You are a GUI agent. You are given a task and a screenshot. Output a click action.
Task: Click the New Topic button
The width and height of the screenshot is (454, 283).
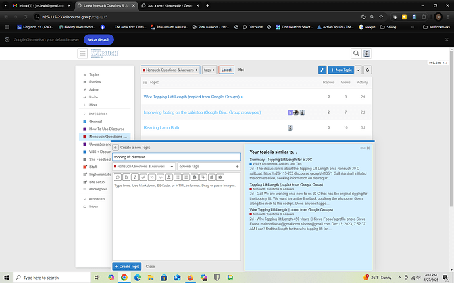coord(341,70)
